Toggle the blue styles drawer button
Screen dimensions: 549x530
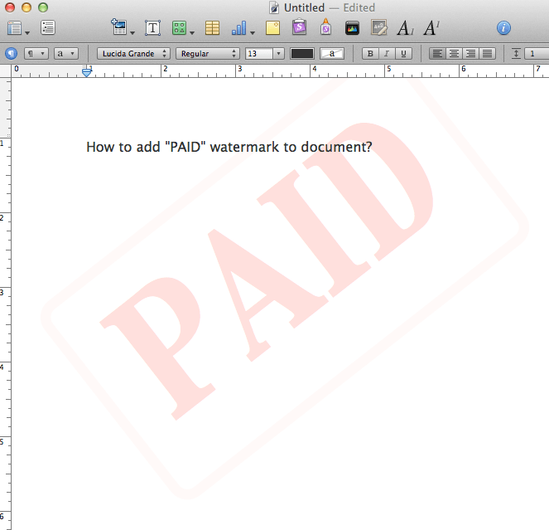click(x=12, y=54)
